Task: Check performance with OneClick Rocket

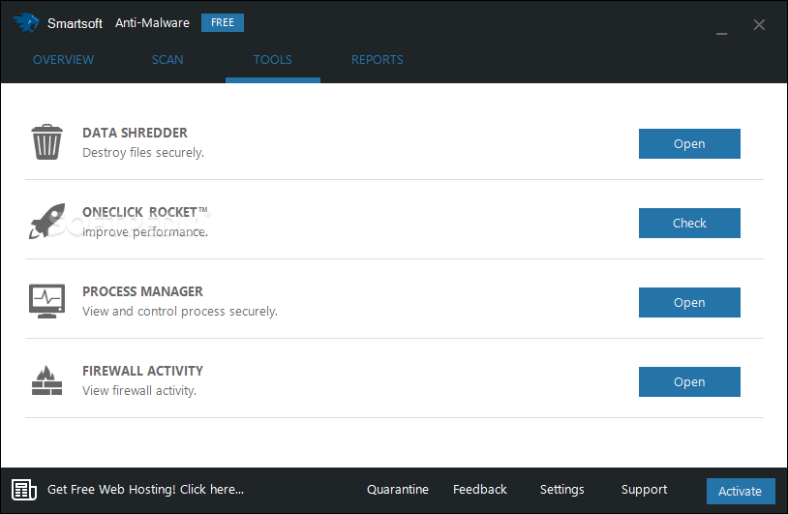Action: click(x=689, y=223)
